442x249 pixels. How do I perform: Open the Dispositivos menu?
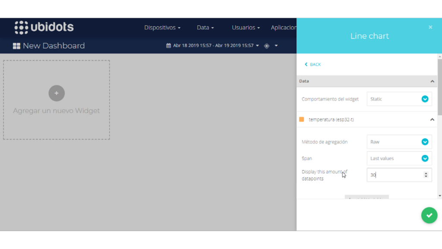click(x=162, y=27)
